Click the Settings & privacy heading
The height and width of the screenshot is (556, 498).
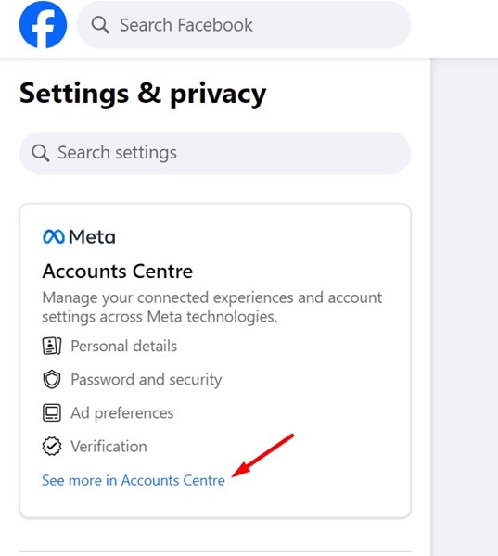tap(143, 94)
